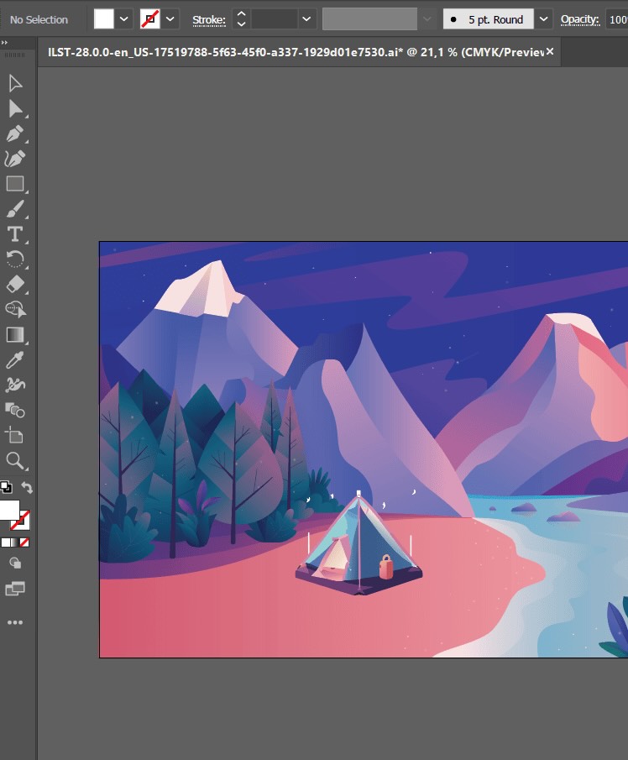Select the Pen tool
The image size is (628, 760).
15,134
